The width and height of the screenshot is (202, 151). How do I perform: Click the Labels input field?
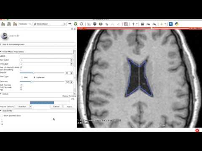pos(46,56)
